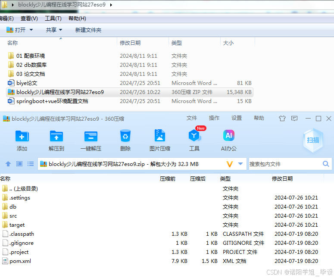Open the 设置 menu in 360压缩

[x=237, y=118]
